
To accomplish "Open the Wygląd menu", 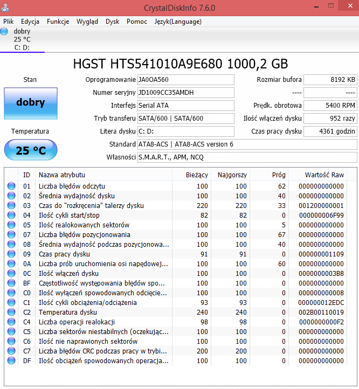I will coord(87,22).
